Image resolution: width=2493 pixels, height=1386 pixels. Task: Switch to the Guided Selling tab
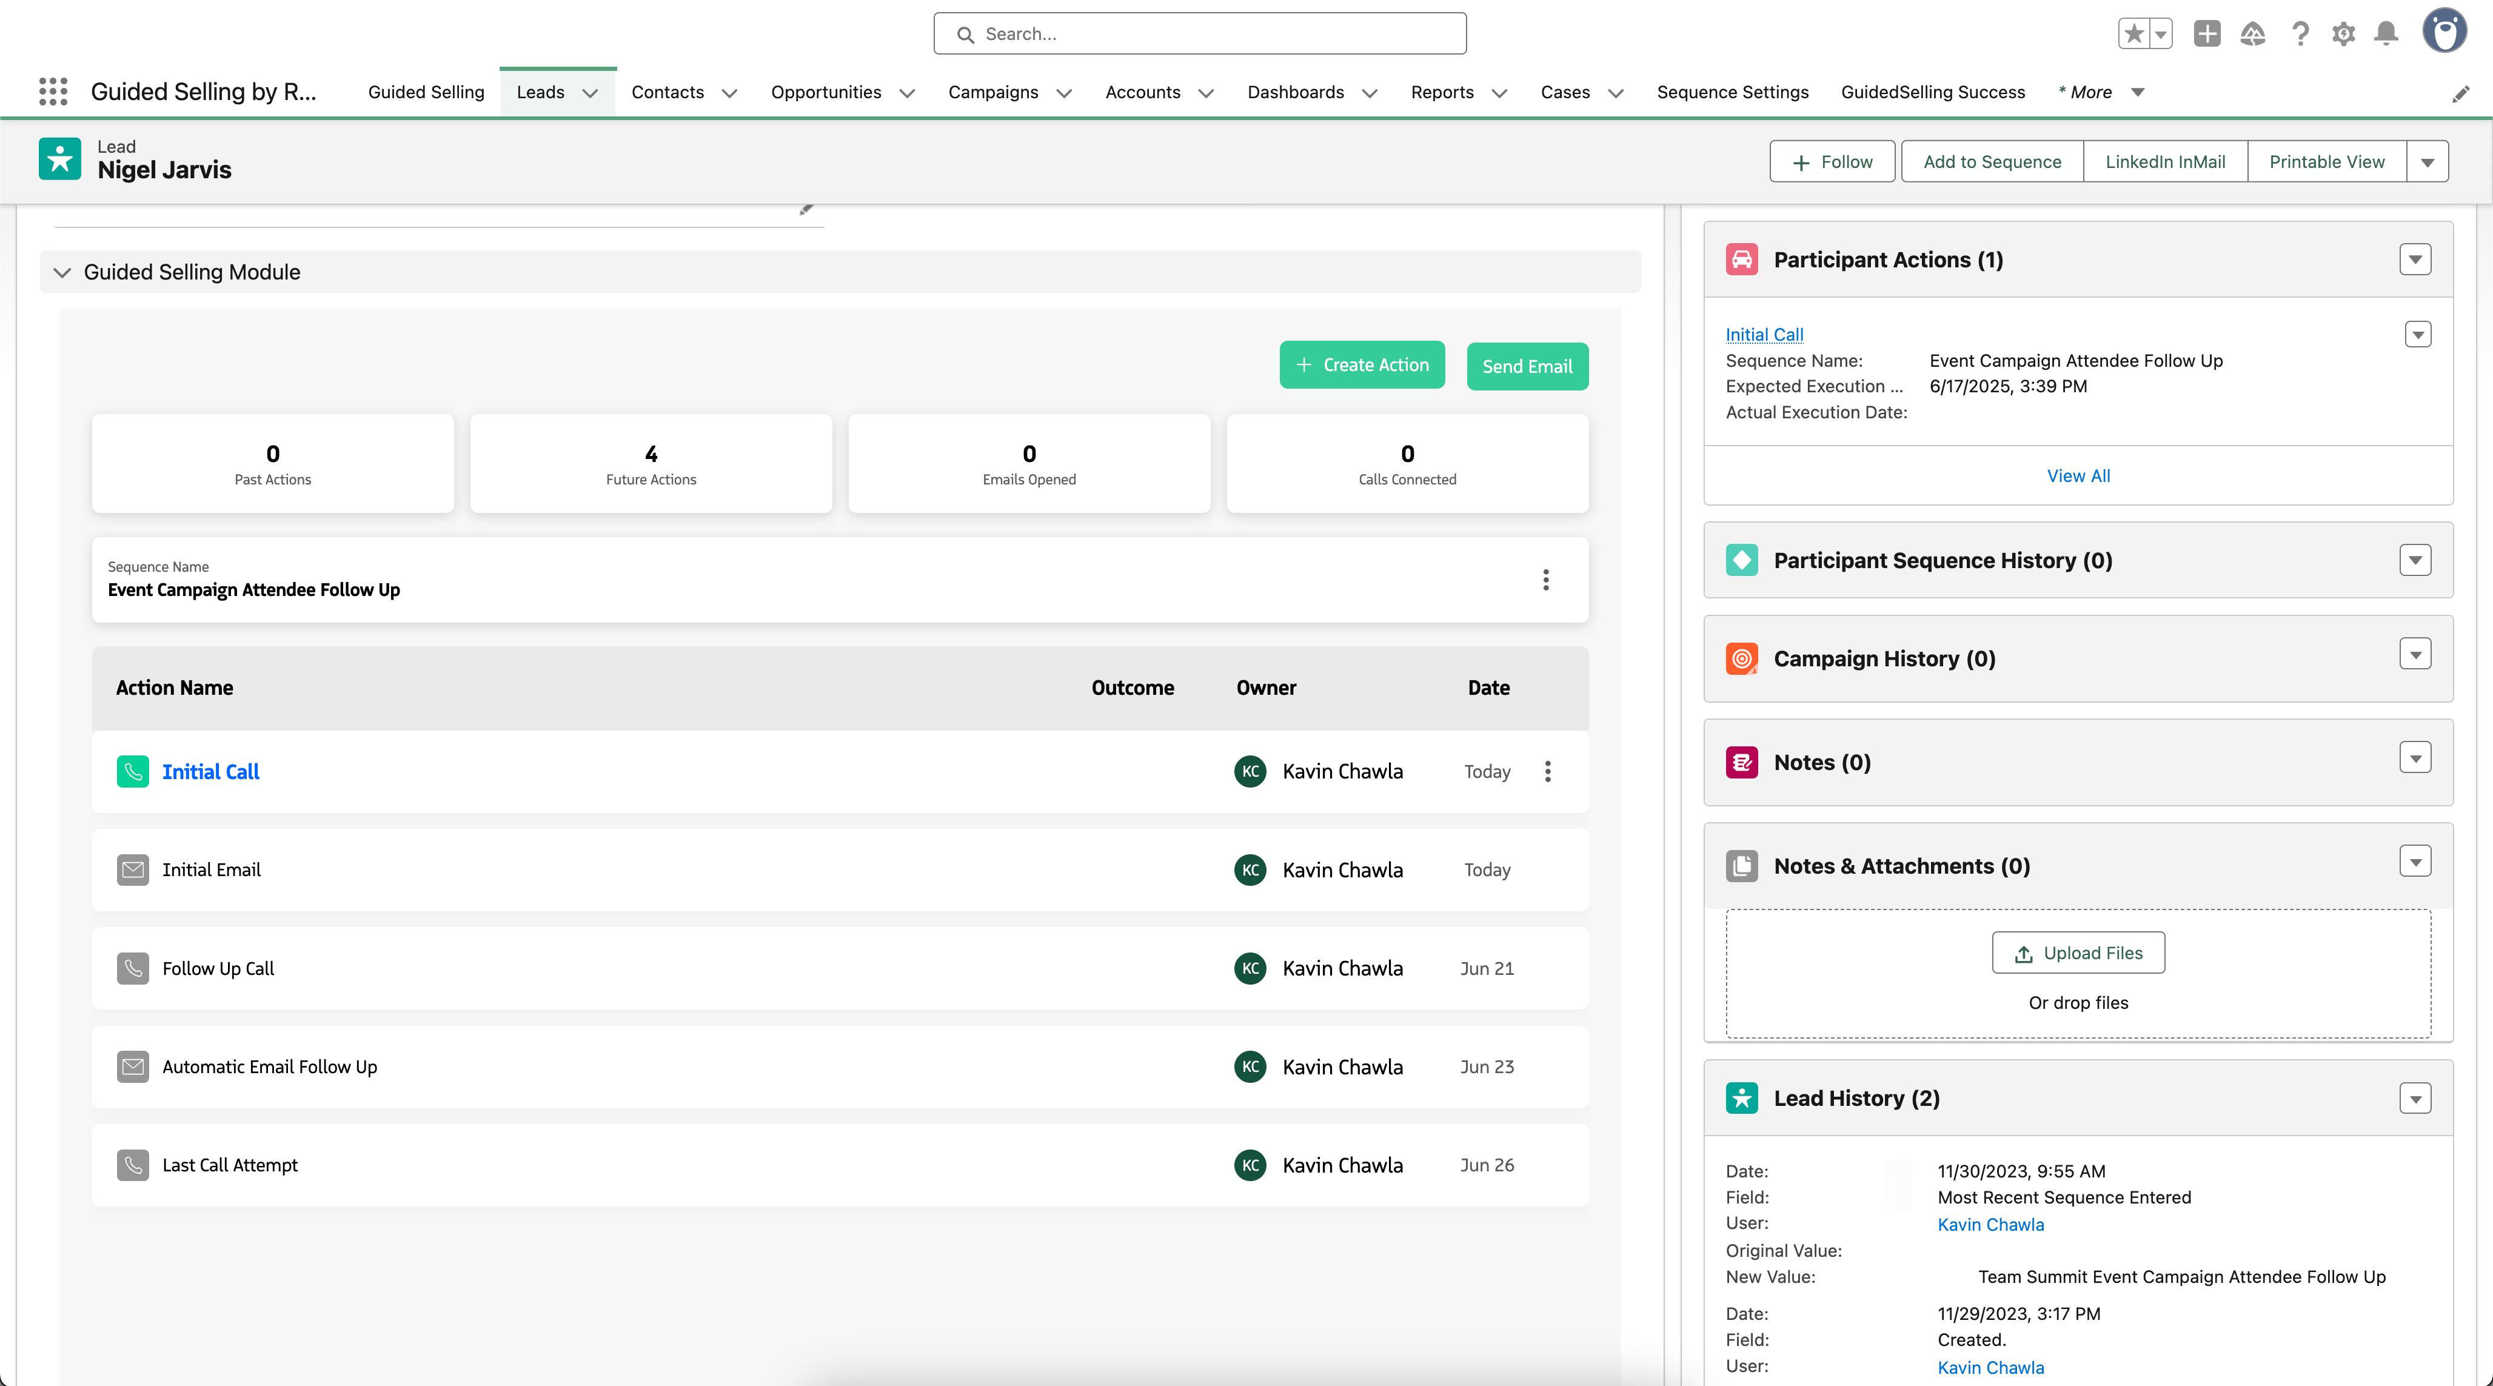pyautogui.click(x=426, y=92)
